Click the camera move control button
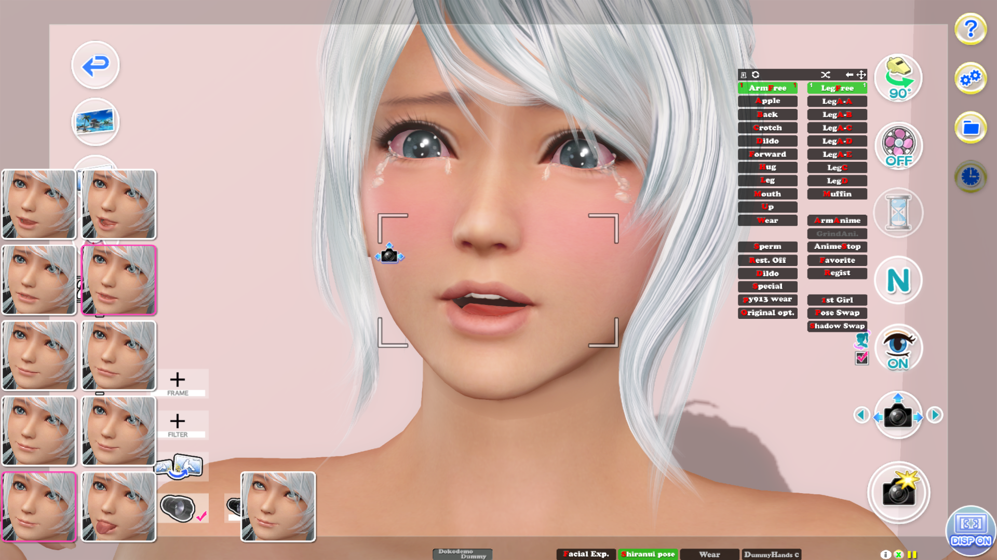This screenshot has height=560, width=997. [898, 415]
